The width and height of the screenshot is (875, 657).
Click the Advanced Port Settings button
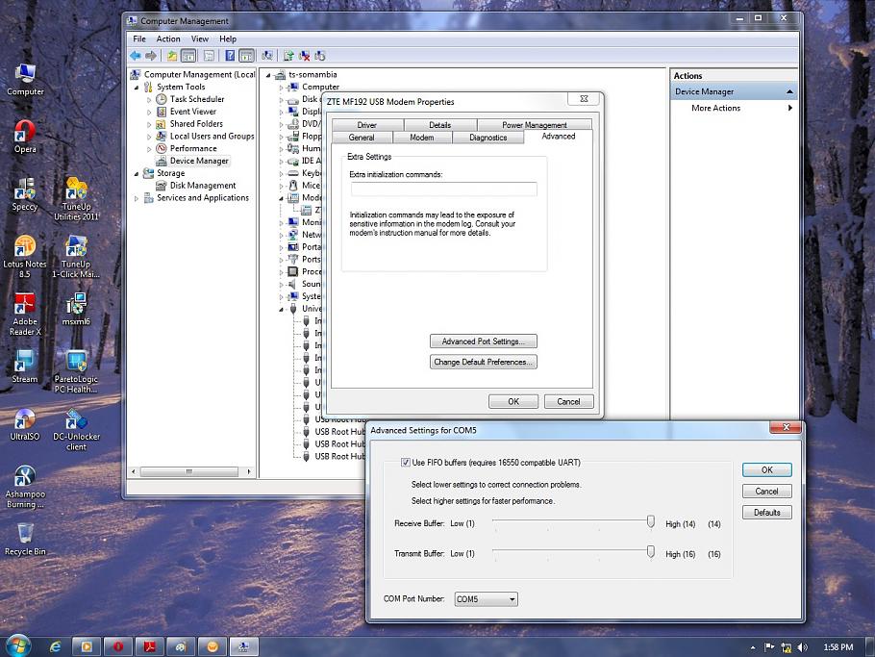click(483, 341)
